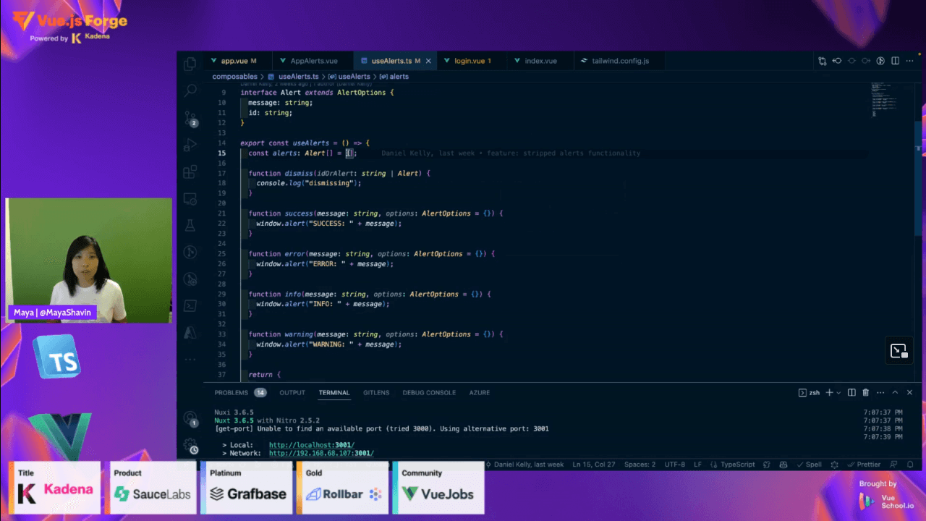Click the Manage gear icon
The height and width of the screenshot is (521, 926).
coord(190,444)
